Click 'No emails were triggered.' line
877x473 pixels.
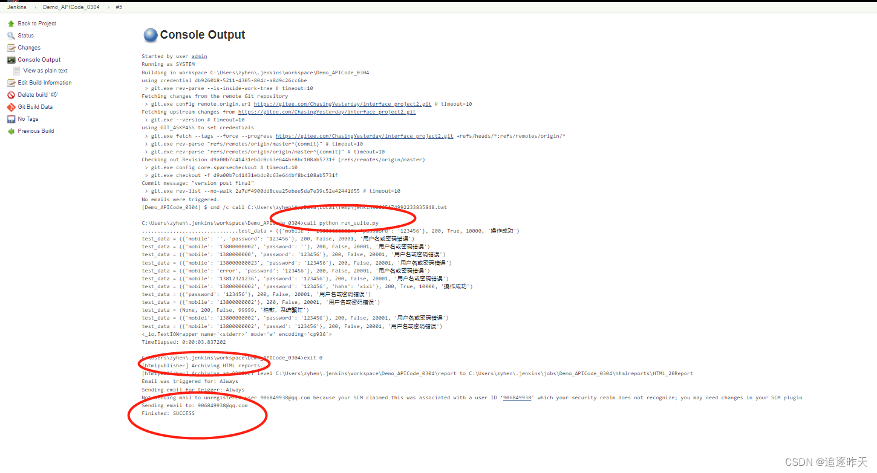pyautogui.click(x=180, y=199)
